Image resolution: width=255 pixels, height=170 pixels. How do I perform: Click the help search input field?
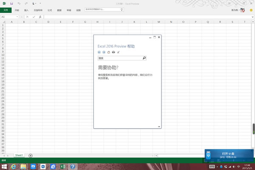click(119, 58)
